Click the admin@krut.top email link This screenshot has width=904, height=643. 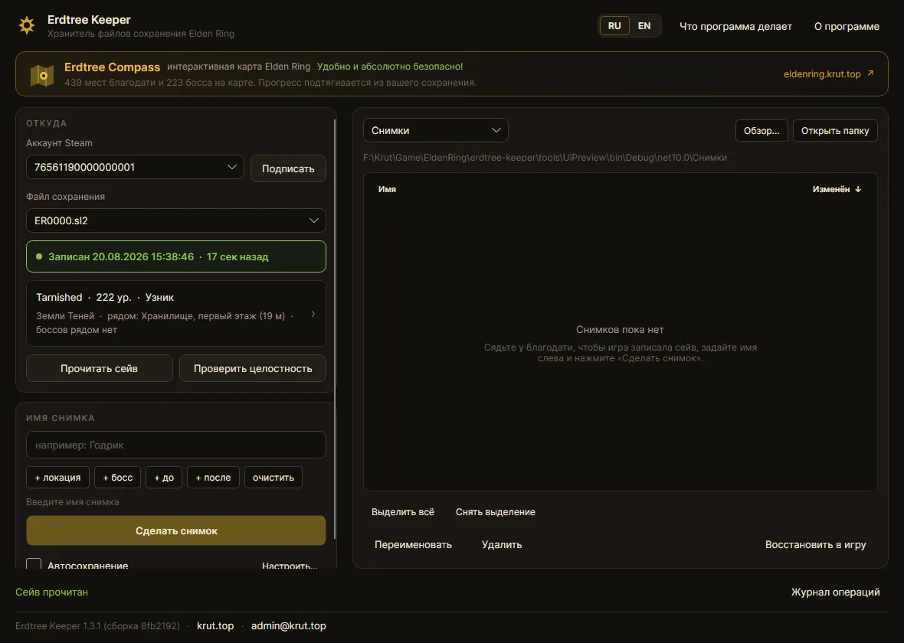point(288,625)
